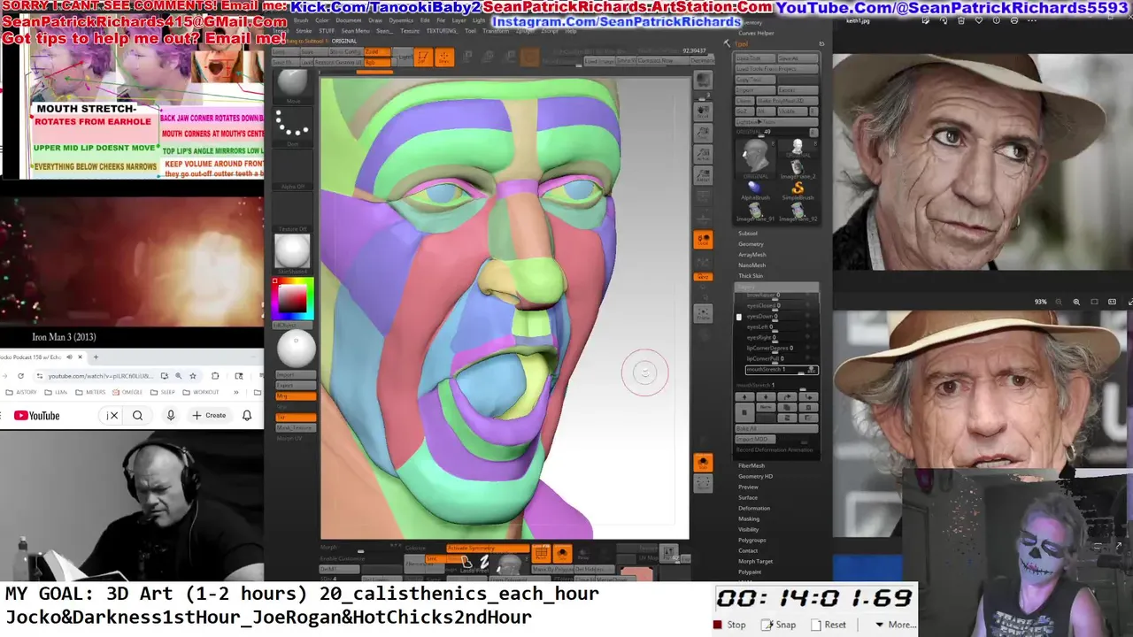Expand the ArrayMesh subpalette
Image resolution: width=1133 pixels, height=637 pixels.
pos(752,255)
